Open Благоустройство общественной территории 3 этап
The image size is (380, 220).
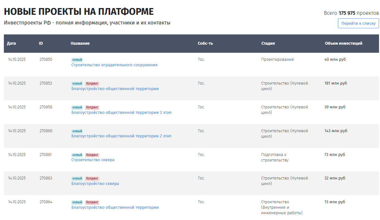[121, 112]
